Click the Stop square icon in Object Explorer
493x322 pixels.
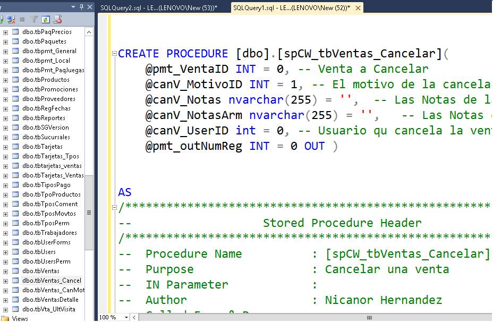point(22,19)
